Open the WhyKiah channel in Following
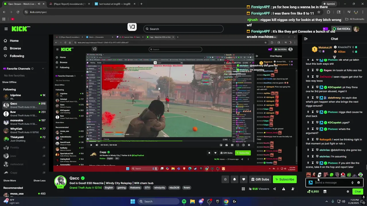 pyautogui.click(x=24, y=130)
